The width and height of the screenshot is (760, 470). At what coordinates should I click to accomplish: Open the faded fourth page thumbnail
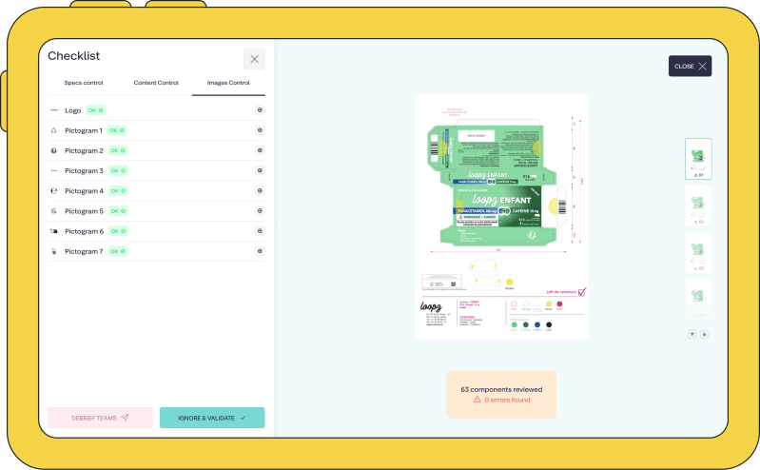pyautogui.click(x=698, y=298)
